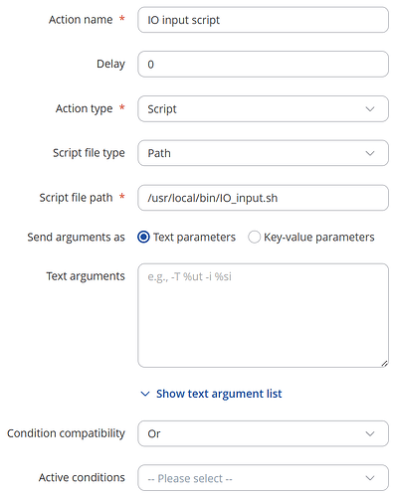Focus the Action name field with IO input script
This screenshot has height=497, width=394.
(263, 20)
